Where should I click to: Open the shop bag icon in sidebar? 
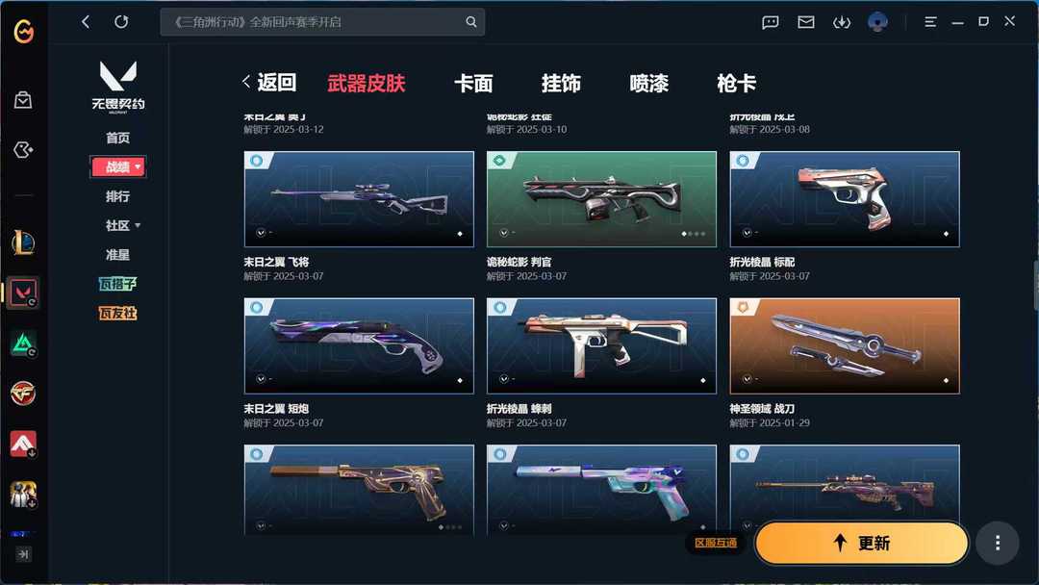23,100
